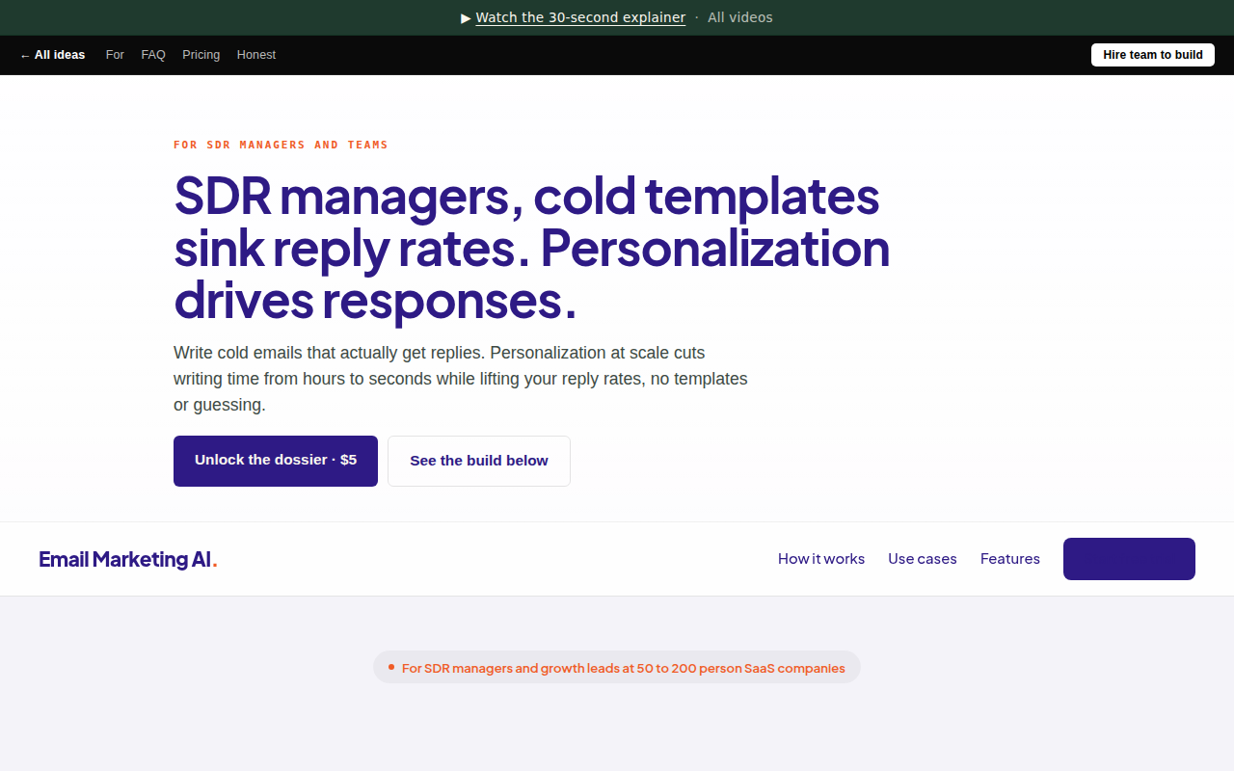
Task: Open 'Features' in lower navbar
Action: [x=1010, y=559]
